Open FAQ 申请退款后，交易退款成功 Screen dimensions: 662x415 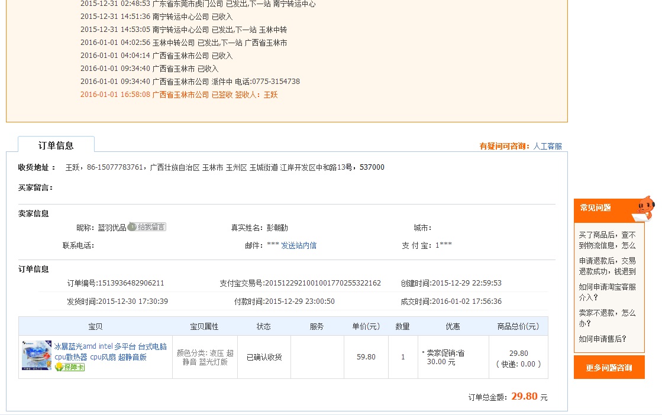[607, 266]
